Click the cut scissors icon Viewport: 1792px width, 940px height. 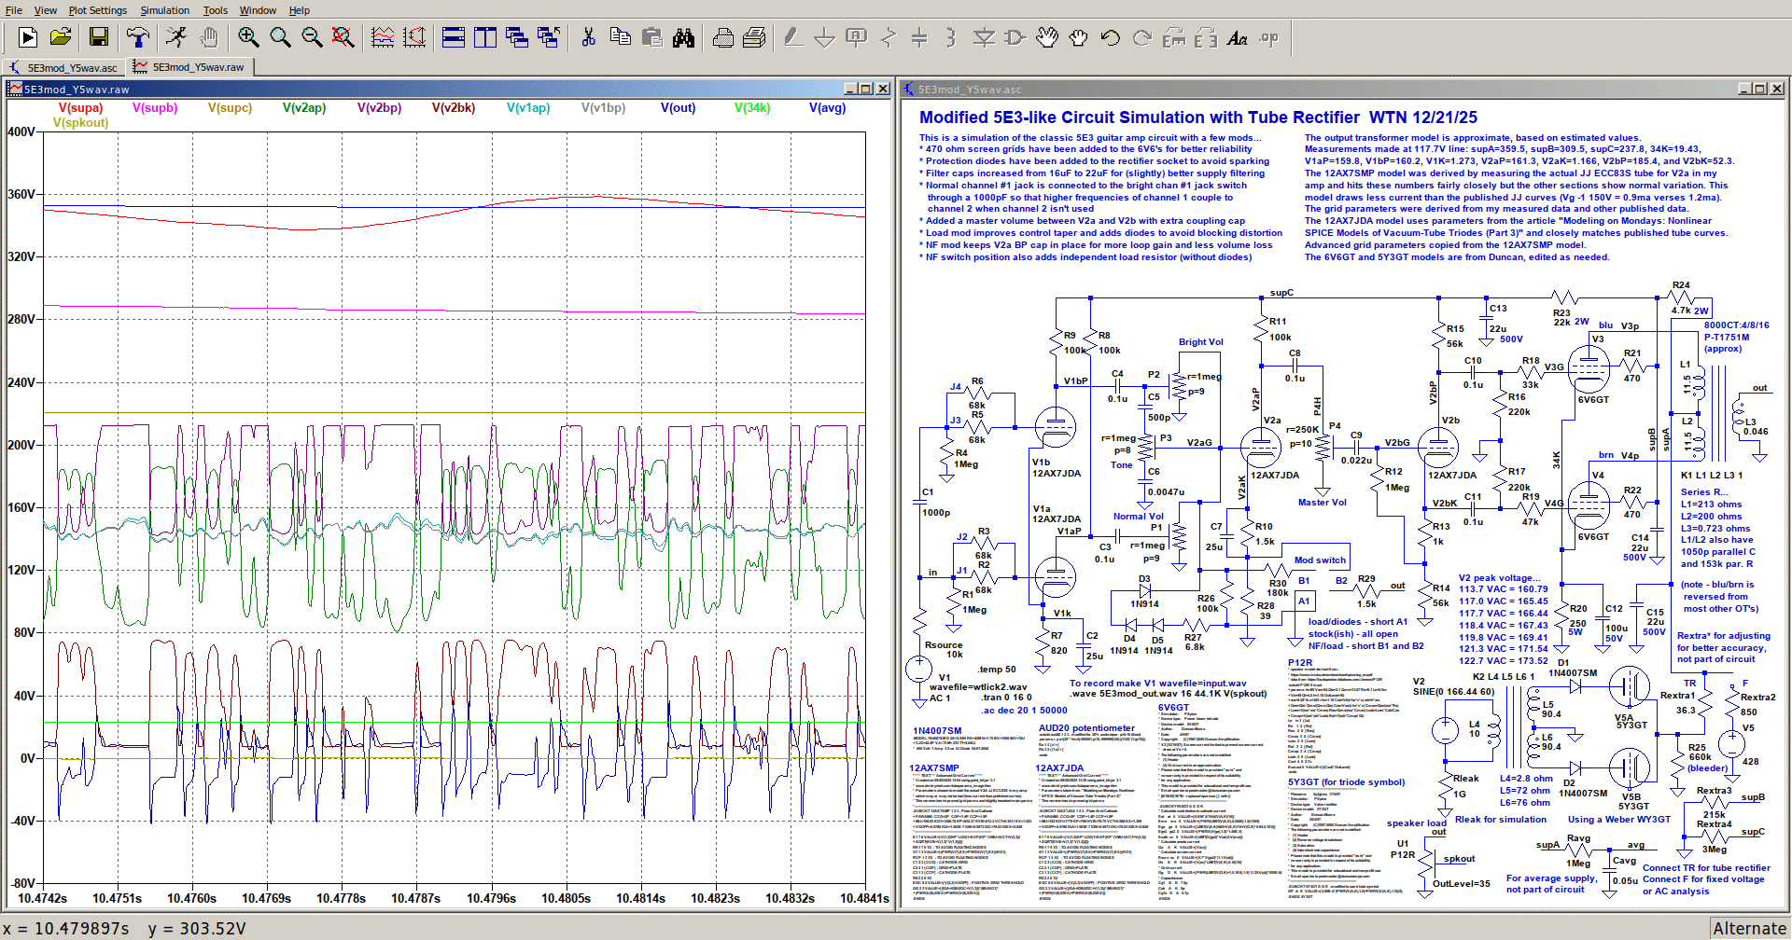pos(588,37)
